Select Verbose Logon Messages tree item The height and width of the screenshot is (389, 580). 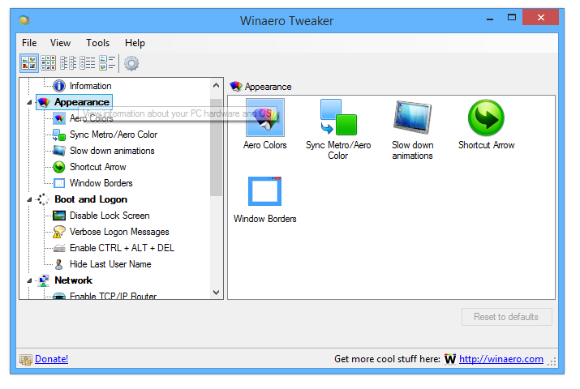(119, 232)
